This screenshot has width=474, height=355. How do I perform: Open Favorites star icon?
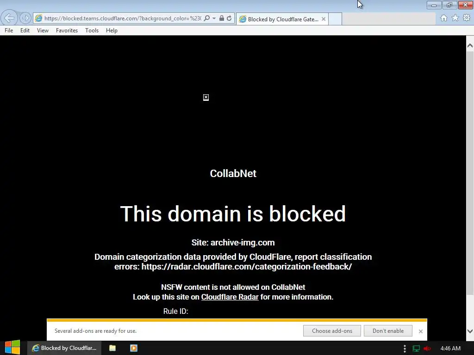(455, 18)
